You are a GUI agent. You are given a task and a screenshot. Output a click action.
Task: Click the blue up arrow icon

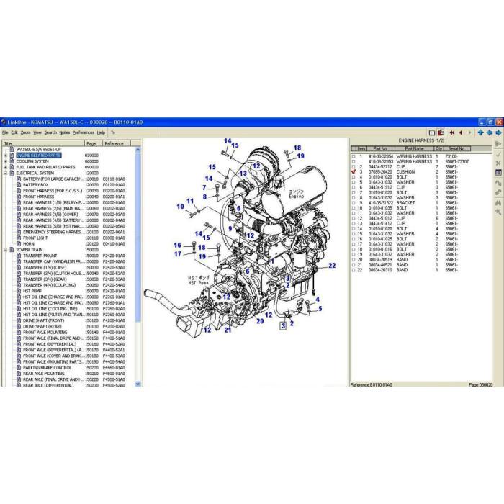[x=480, y=132]
